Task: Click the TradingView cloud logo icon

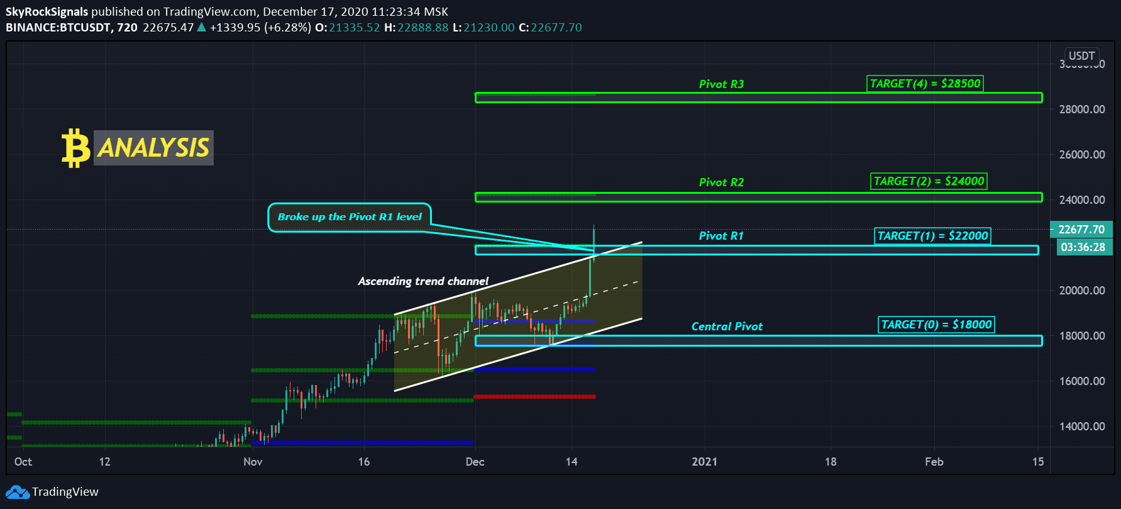Action: (x=18, y=492)
